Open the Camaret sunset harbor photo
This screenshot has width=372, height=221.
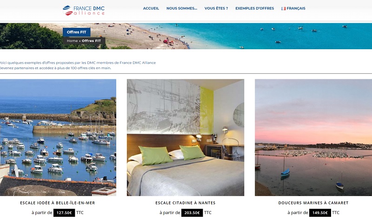click(313, 137)
